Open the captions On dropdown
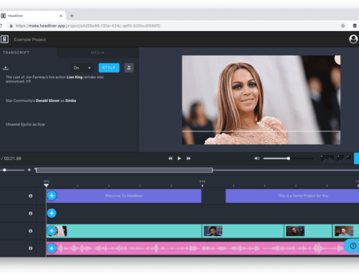This screenshot has height=276, width=359. [82, 68]
